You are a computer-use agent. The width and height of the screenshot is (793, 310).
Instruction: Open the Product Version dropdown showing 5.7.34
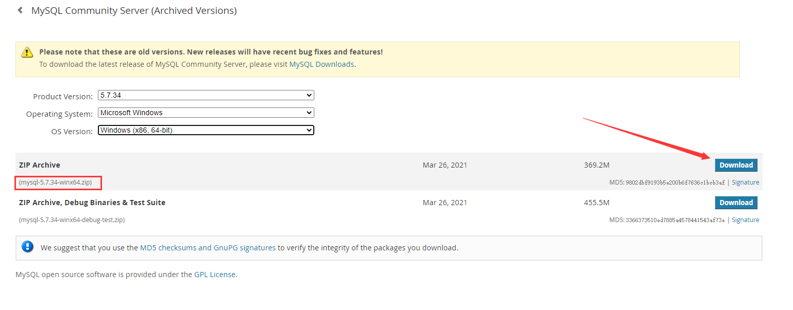click(x=206, y=96)
